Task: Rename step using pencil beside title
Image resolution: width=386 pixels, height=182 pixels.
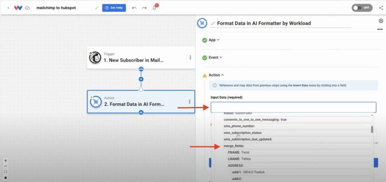Action: click(213, 23)
